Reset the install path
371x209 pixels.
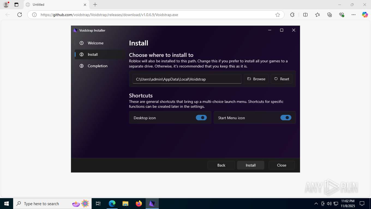(x=282, y=79)
